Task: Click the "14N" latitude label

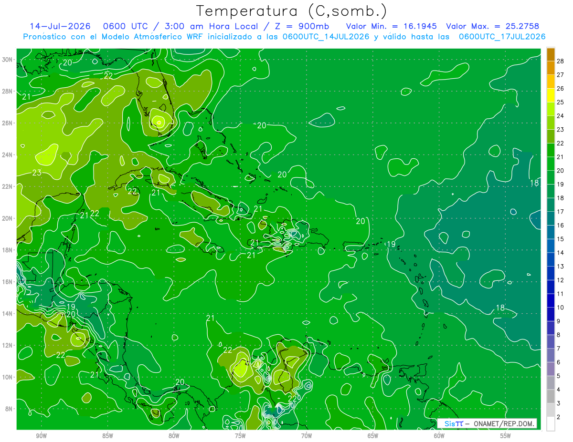Action: click(x=8, y=314)
